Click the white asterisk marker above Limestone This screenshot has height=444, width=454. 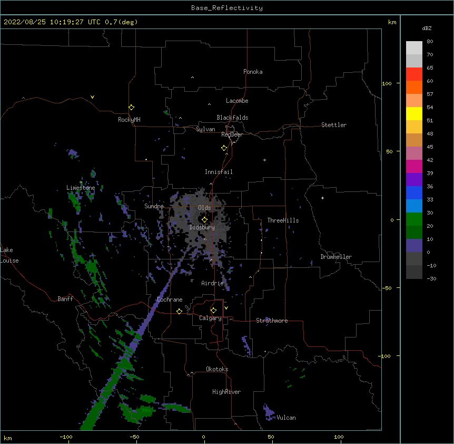point(81,182)
